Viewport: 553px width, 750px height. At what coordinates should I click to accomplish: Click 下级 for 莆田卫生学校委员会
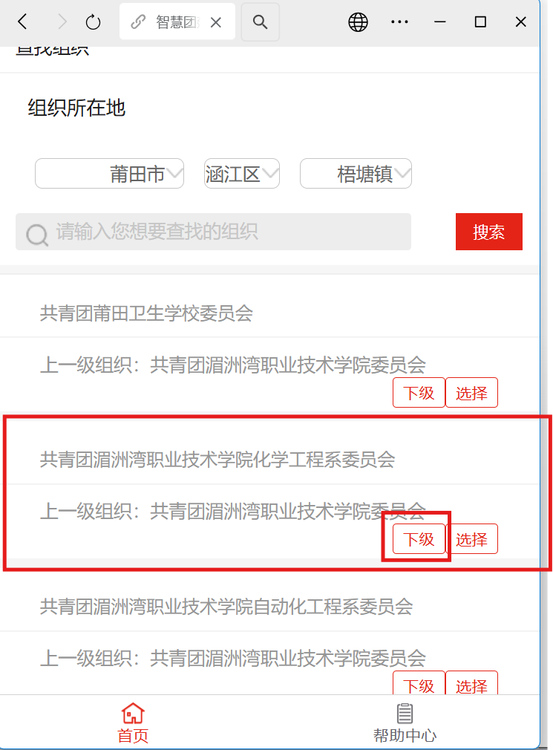click(x=419, y=393)
